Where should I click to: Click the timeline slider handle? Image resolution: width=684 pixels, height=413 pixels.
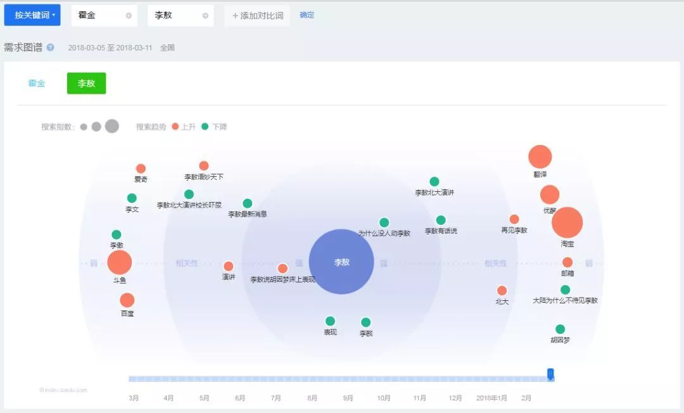[x=550, y=374]
